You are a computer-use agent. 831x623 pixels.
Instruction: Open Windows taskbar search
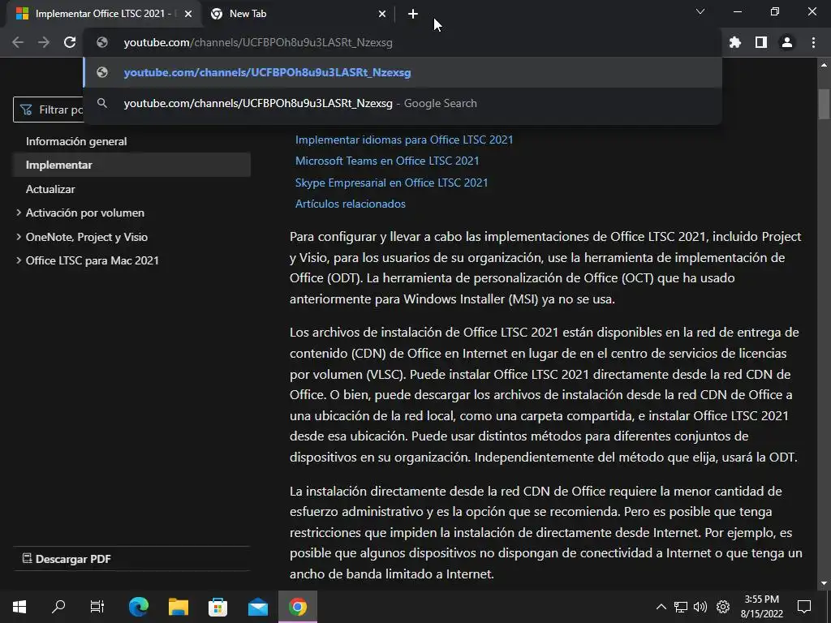(x=58, y=607)
